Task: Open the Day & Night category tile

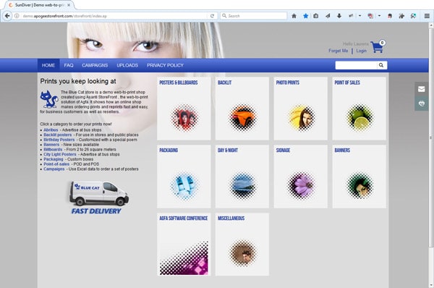Action: tap(242, 177)
